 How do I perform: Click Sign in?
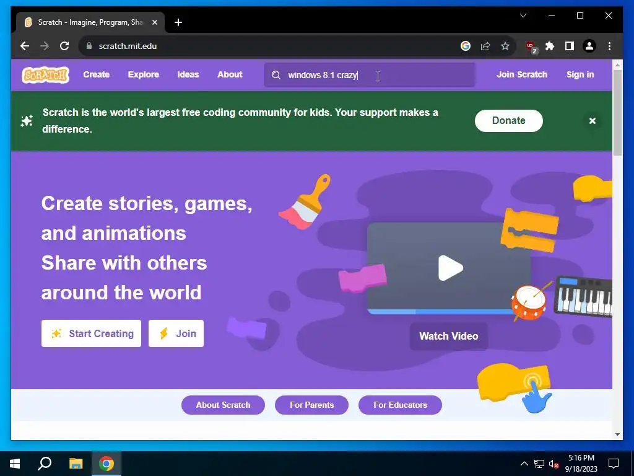[x=580, y=74]
